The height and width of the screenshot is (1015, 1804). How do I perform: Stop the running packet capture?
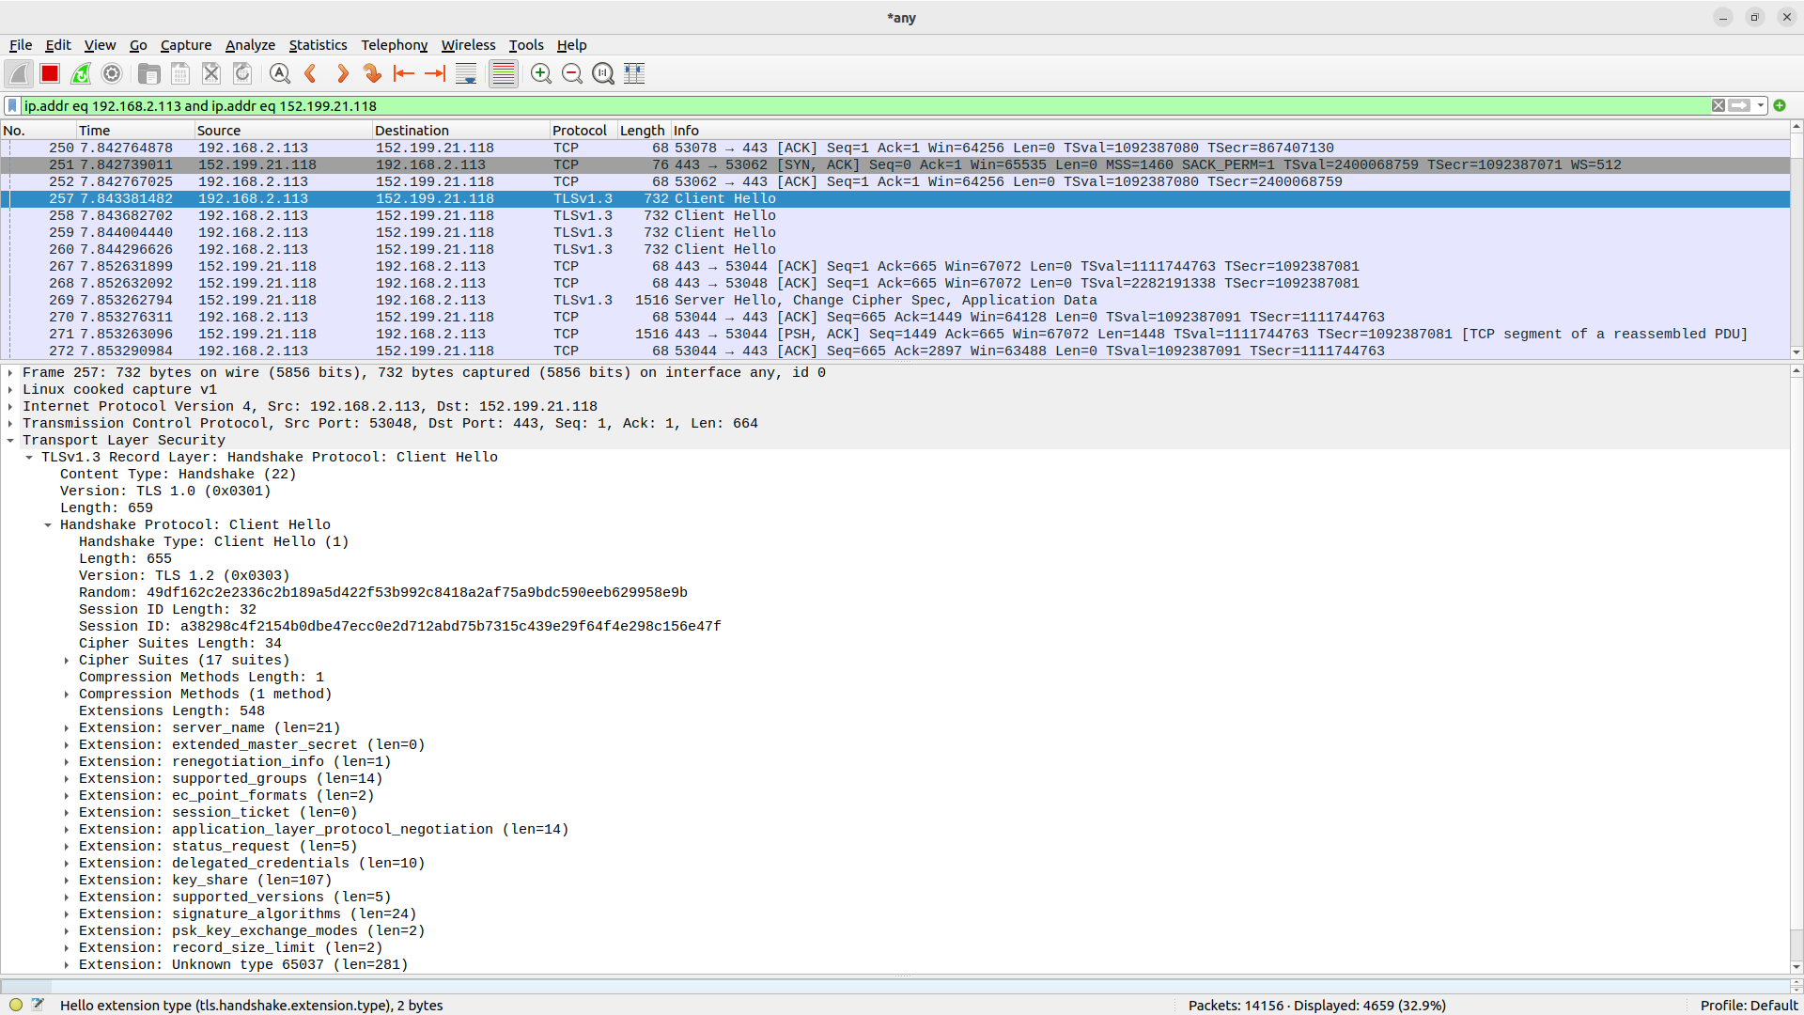click(x=50, y=73)
